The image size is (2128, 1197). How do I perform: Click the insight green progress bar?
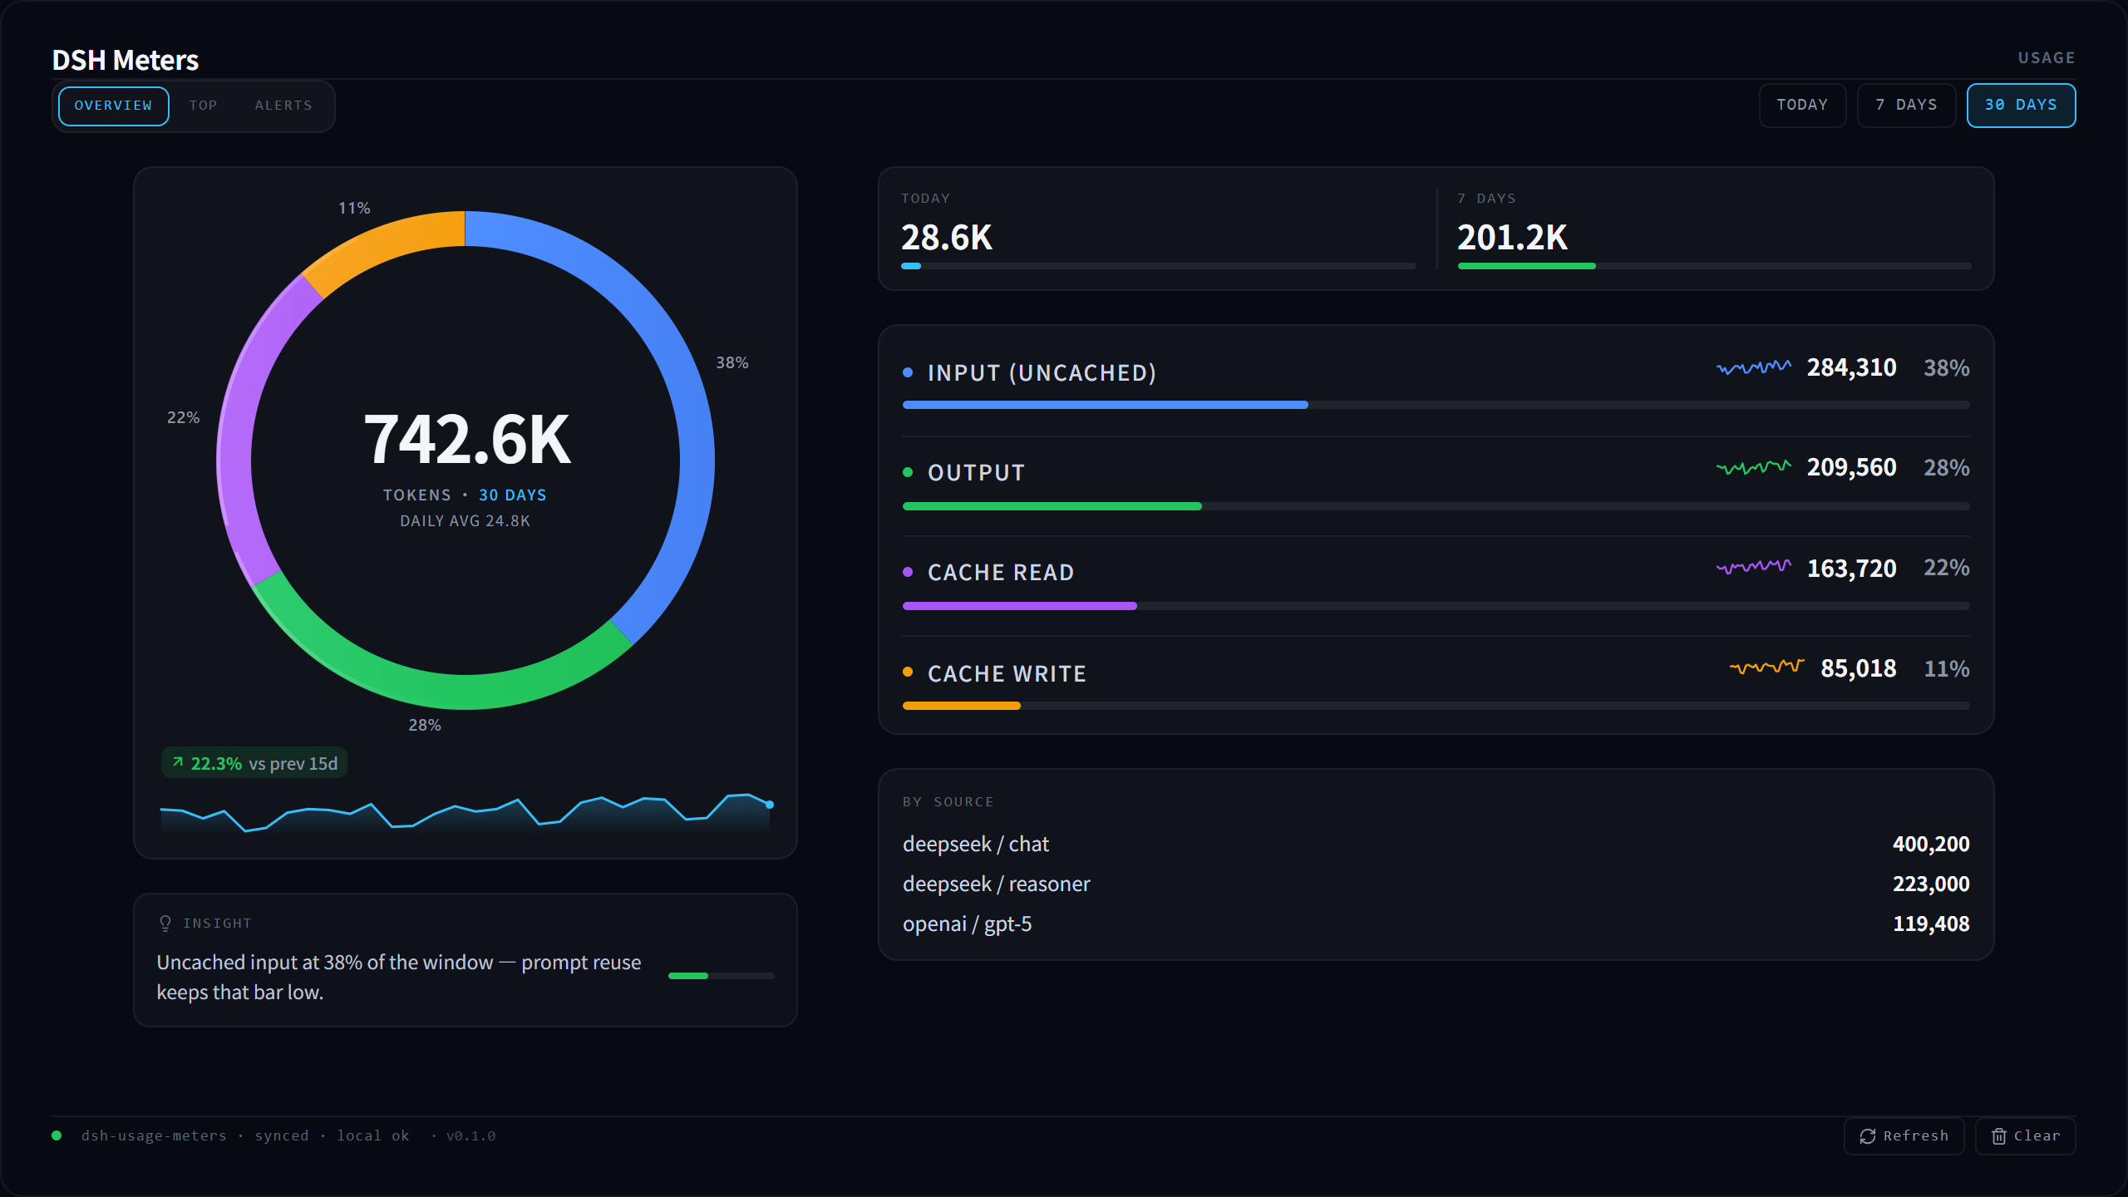coord(721,976)
